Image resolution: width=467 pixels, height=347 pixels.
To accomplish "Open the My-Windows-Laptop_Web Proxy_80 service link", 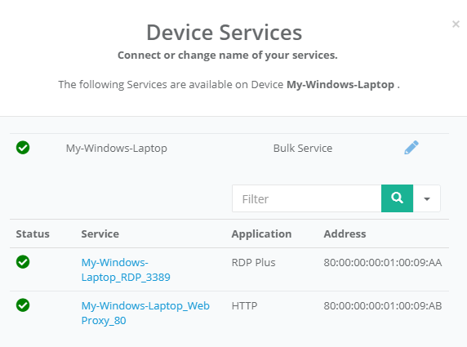I will (145, 313).
